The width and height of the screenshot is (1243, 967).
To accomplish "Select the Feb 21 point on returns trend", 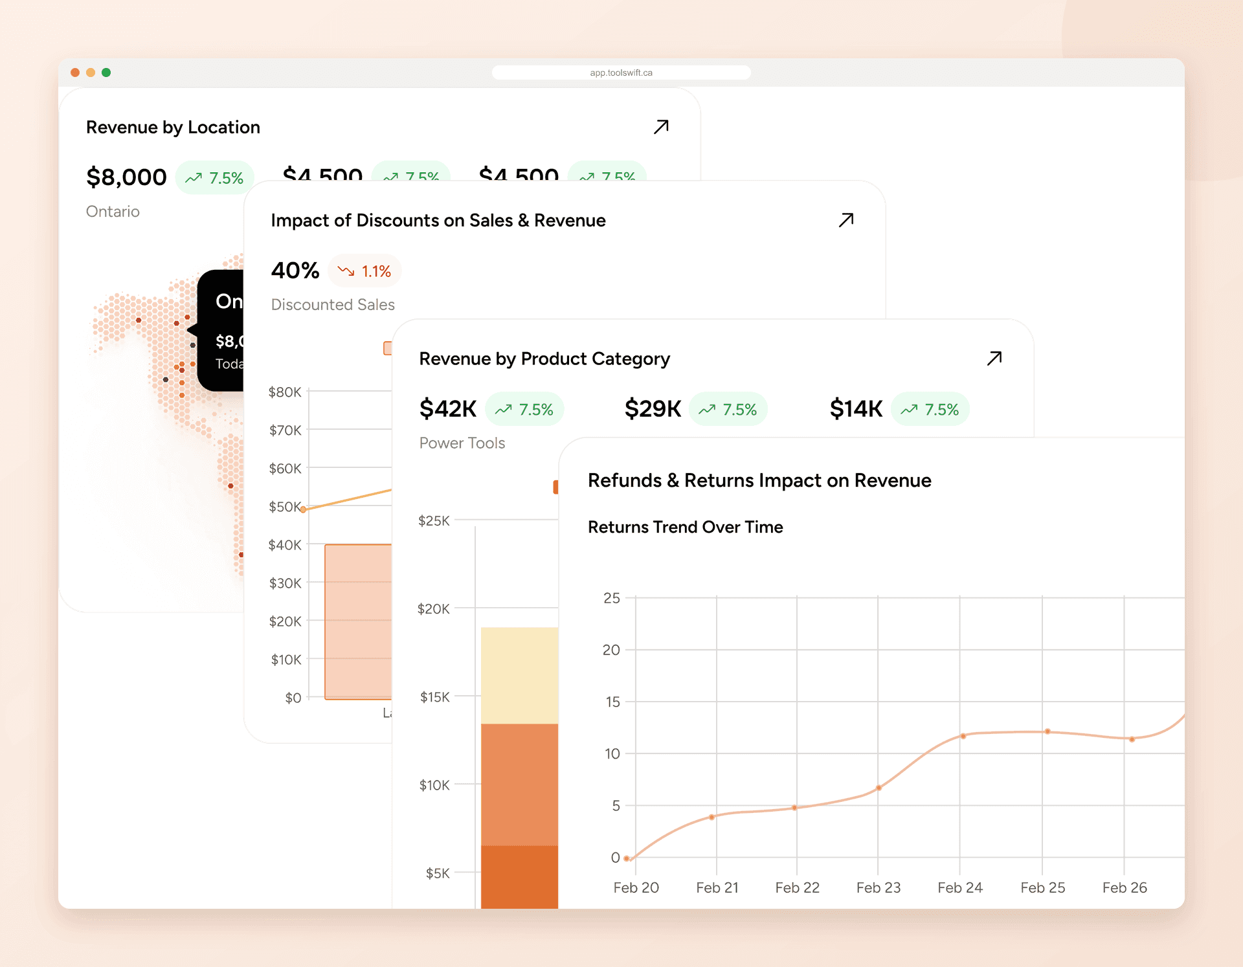I will [711, 817].
